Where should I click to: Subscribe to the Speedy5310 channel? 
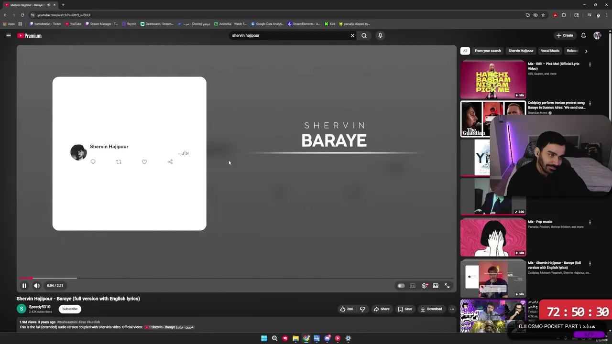[70, 309]
